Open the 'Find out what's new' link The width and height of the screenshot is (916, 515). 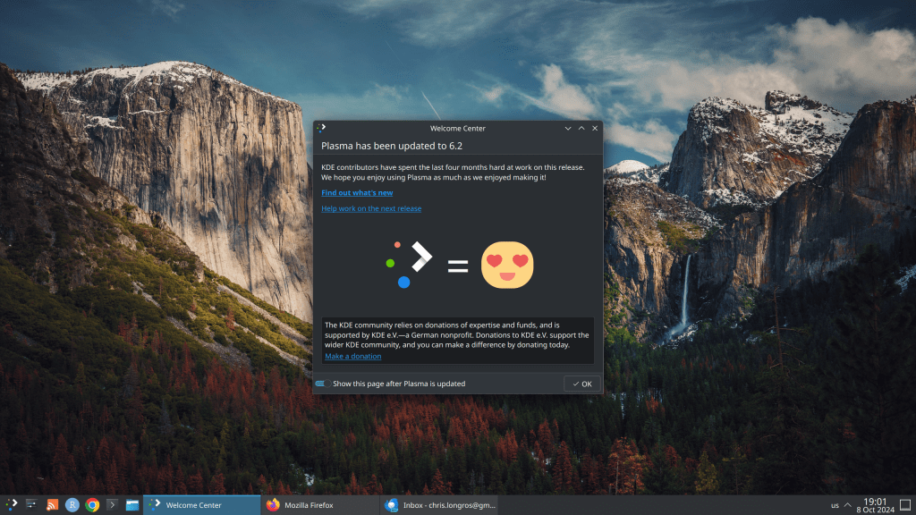click(357, 192)
